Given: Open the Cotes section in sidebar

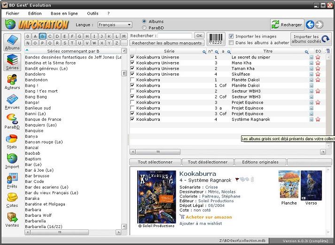Looking at the screenshot, I should coord(12,200).
